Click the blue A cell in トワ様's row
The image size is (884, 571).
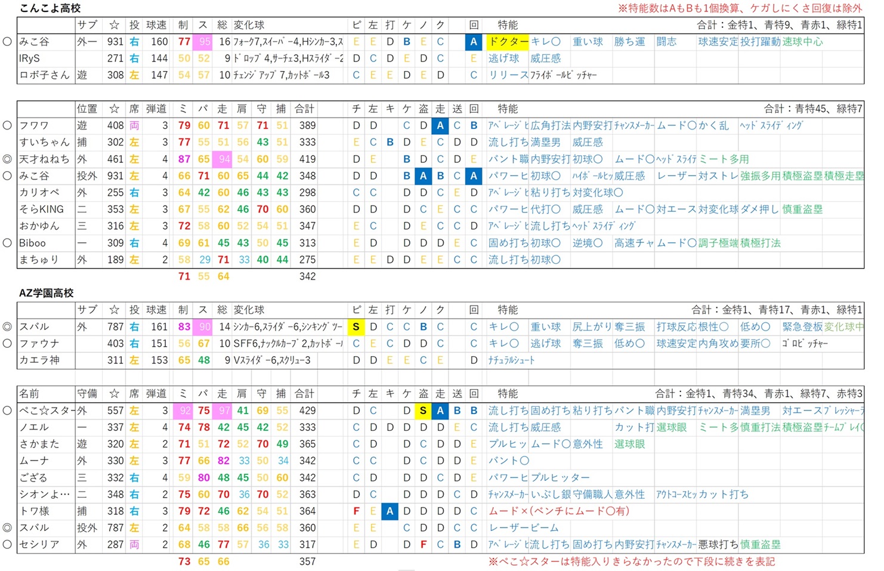(390, 511)
